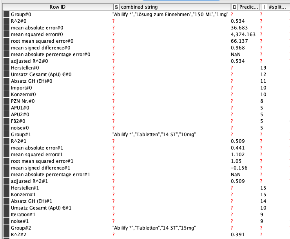The image size is (290, 239).
Task: Select the Konzern#1 row
Action: click(23, 195)
